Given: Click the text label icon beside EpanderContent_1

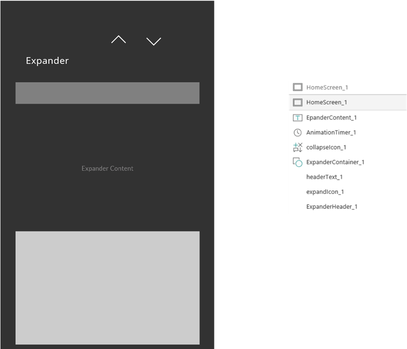Looking at the screenshot, I should [297, 118].
